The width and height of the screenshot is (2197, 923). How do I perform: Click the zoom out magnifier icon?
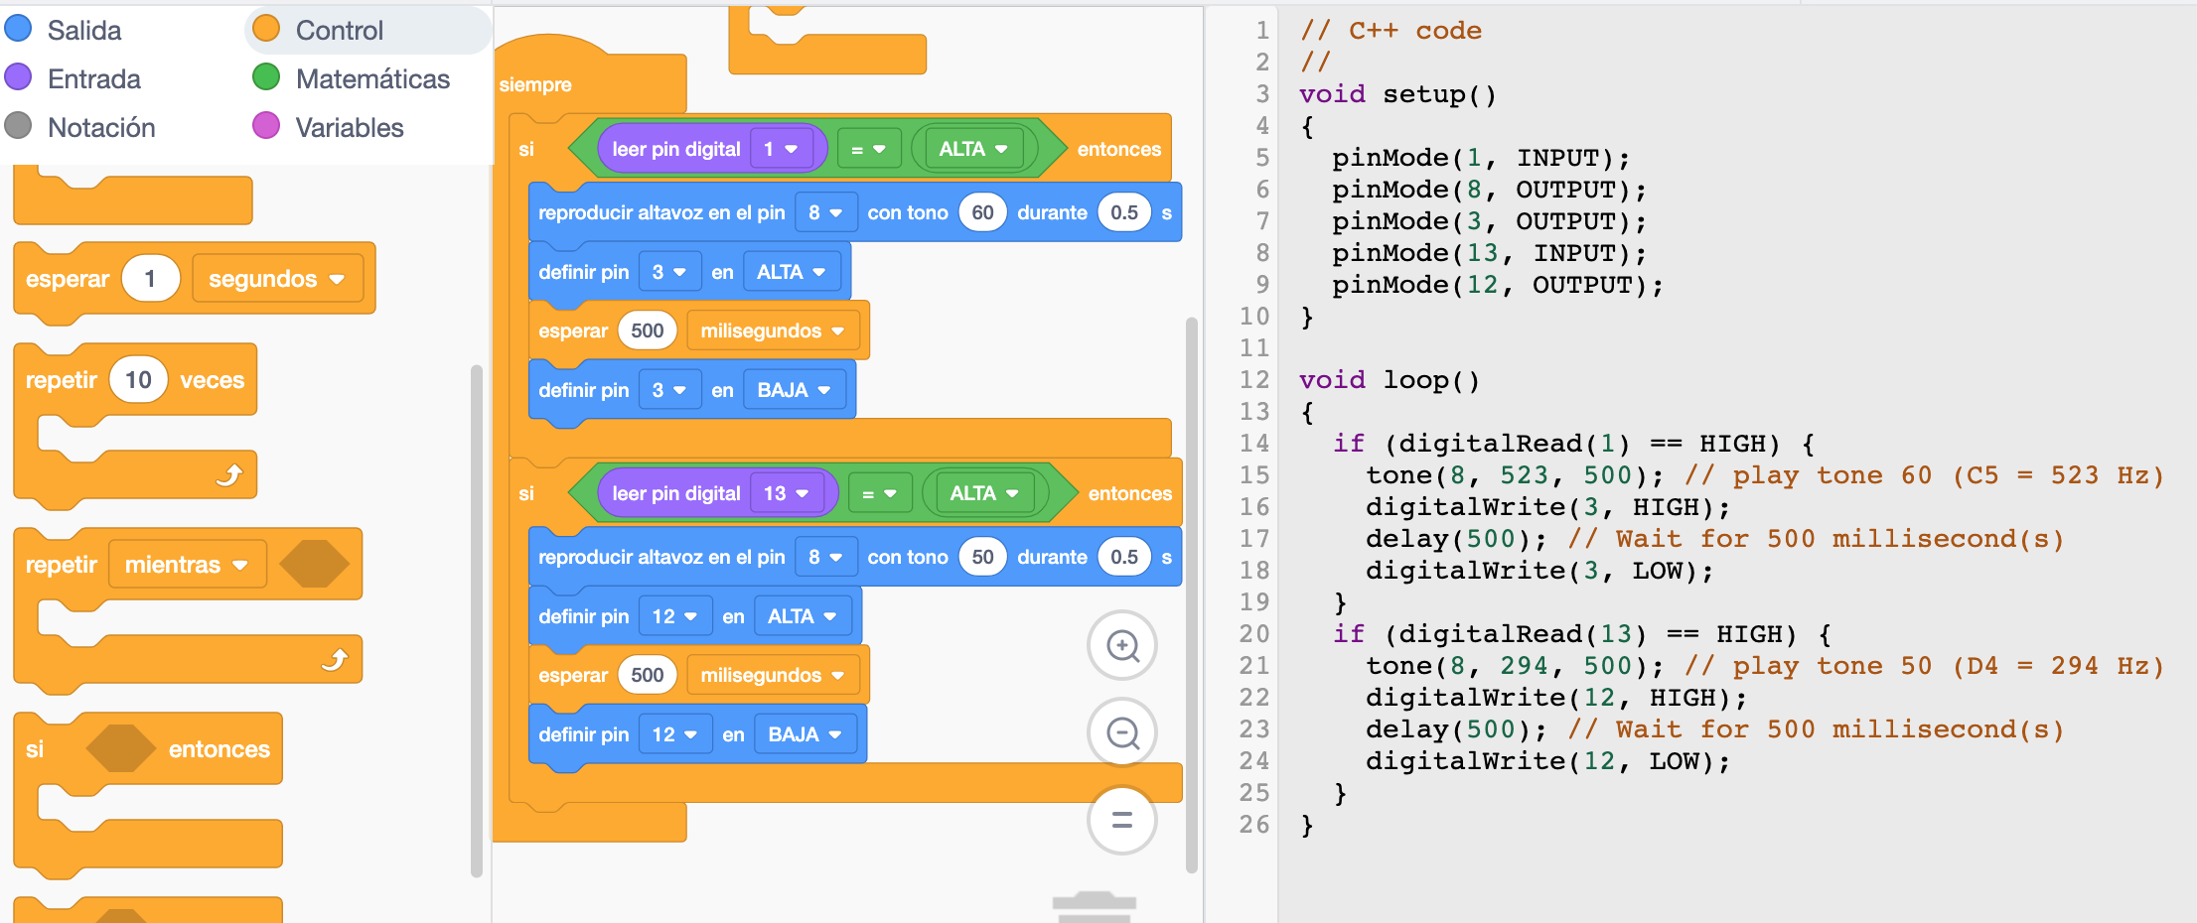click(1122, 733)
